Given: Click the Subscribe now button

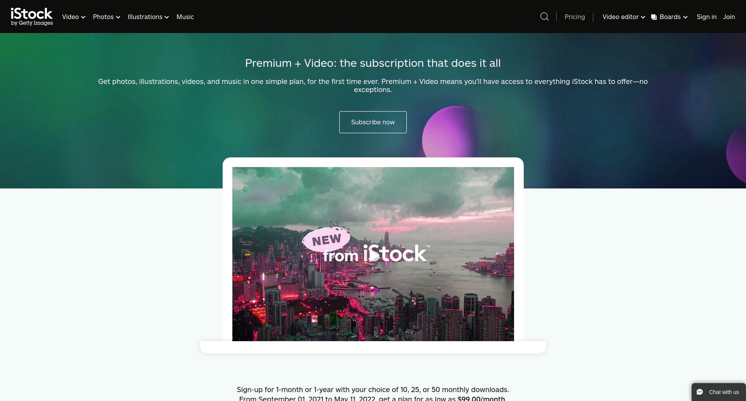Looking at the screenshot, I should (373, 122).
